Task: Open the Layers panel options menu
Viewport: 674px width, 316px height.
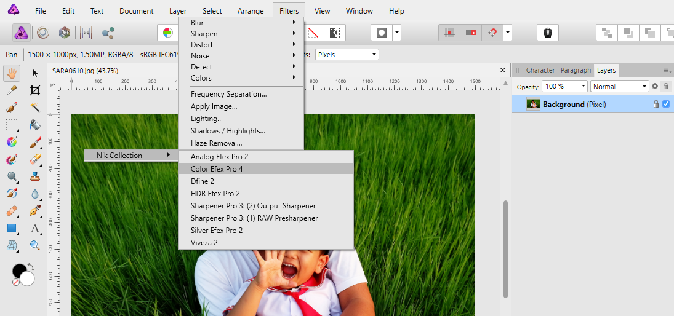Action: click(x=667, y=70)
